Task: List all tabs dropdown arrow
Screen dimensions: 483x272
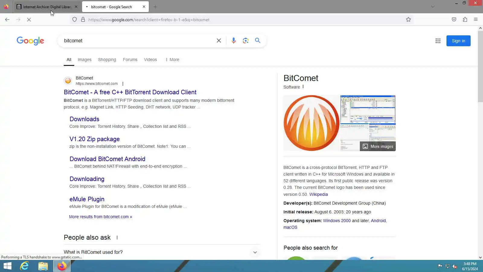Action: tap(433, 7)
